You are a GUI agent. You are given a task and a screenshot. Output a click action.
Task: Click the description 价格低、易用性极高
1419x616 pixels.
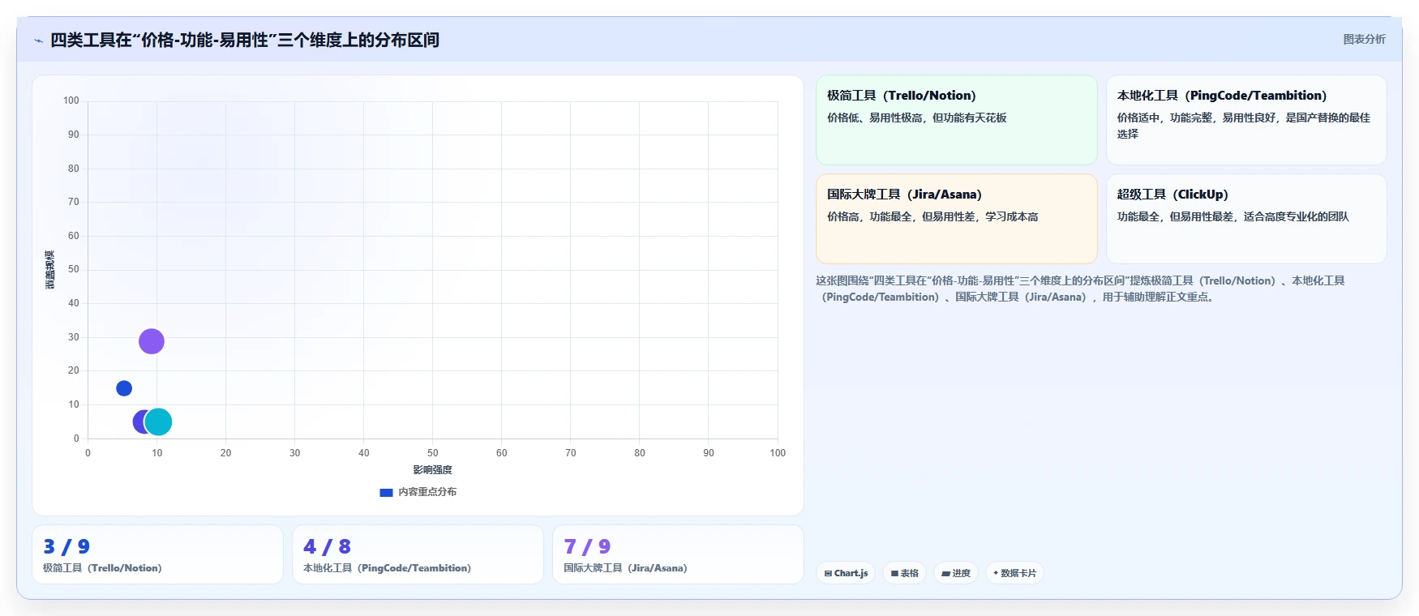tap(917, 118)
